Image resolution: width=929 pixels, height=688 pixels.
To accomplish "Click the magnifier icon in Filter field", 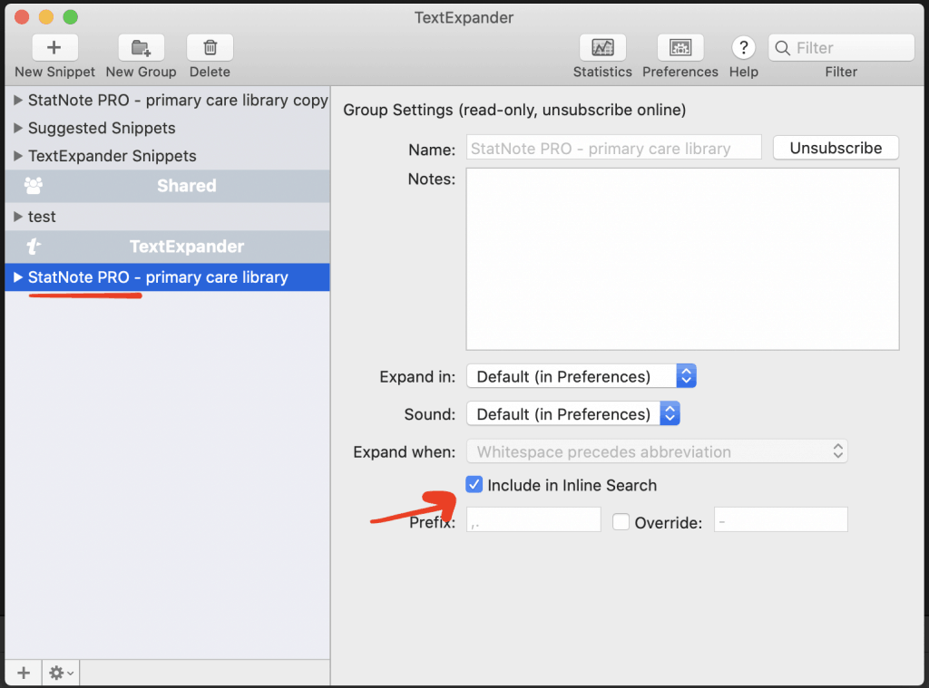I will pyautogui.click(x=783, y=48).
